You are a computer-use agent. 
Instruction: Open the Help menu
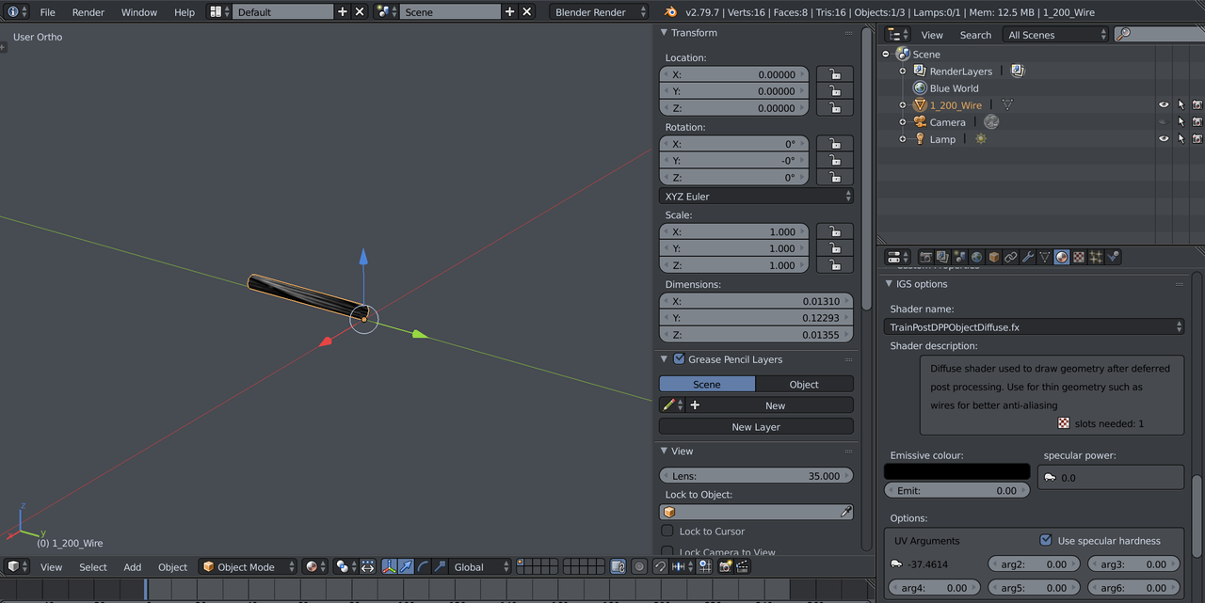tap(185, 12)
